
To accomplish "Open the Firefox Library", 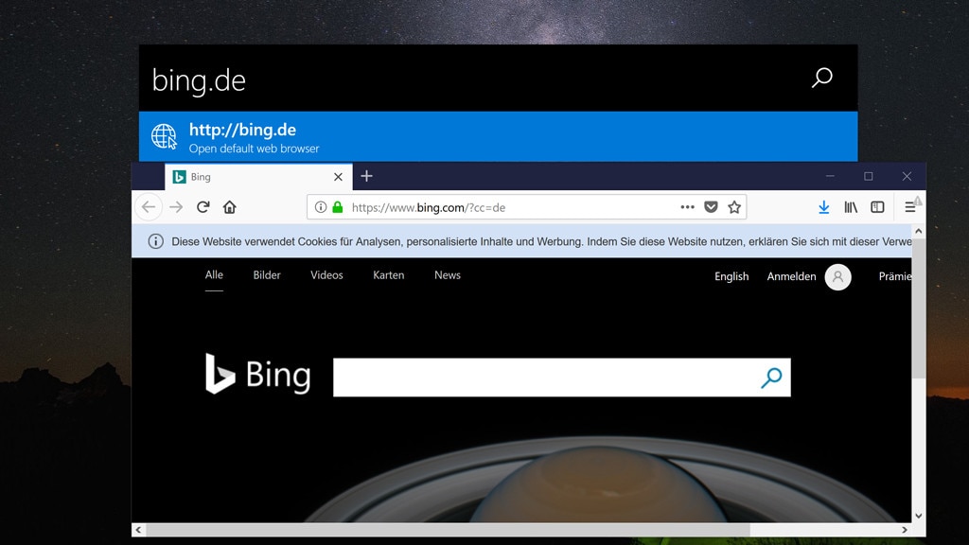I will (851, 206).
